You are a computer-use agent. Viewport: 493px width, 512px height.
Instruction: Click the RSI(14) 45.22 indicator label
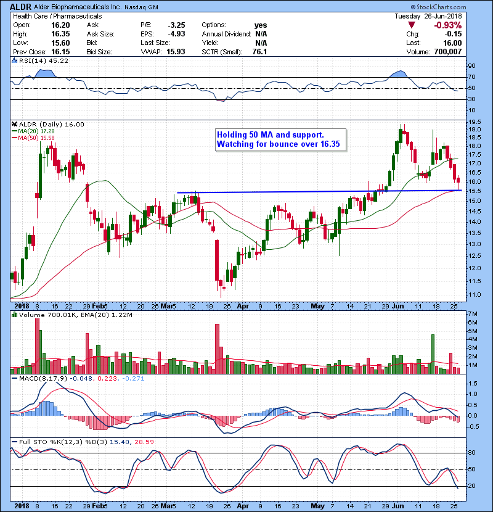[x=43, y=60]
